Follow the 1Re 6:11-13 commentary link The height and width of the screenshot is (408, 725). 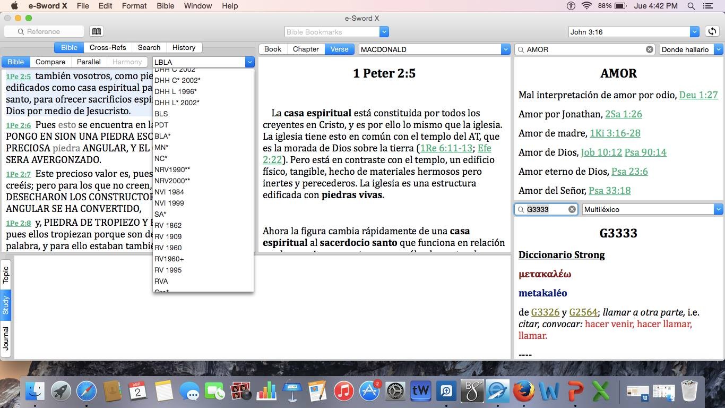pyautogui.click(x=446, y=148)
